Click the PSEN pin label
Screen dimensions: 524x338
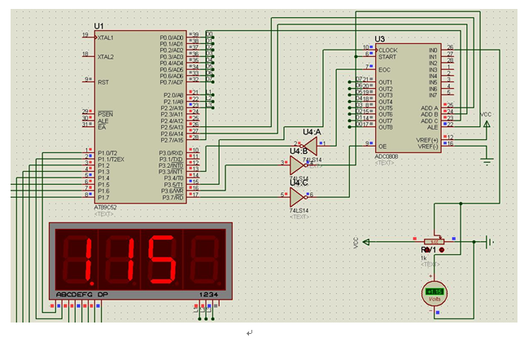[x=105, y=114]
